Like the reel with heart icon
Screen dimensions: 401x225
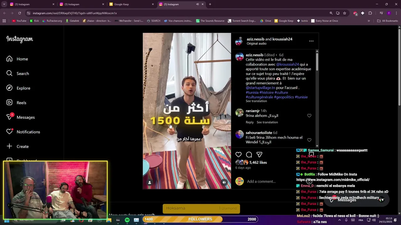[238, 155]
